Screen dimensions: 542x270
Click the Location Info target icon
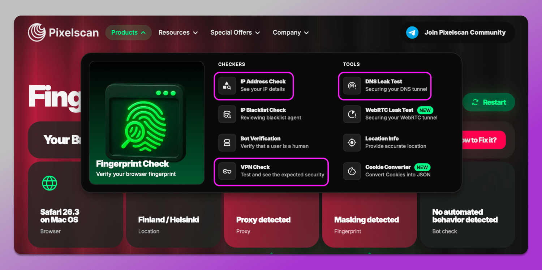coord(352,143)
